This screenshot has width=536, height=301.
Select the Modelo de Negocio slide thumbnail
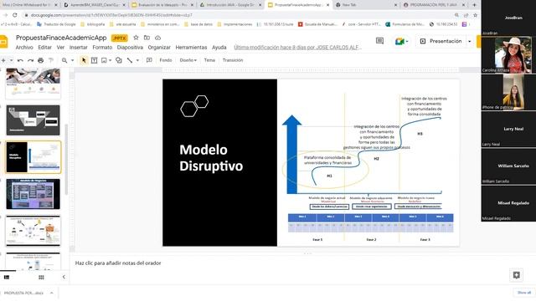[x=33, y=194]
